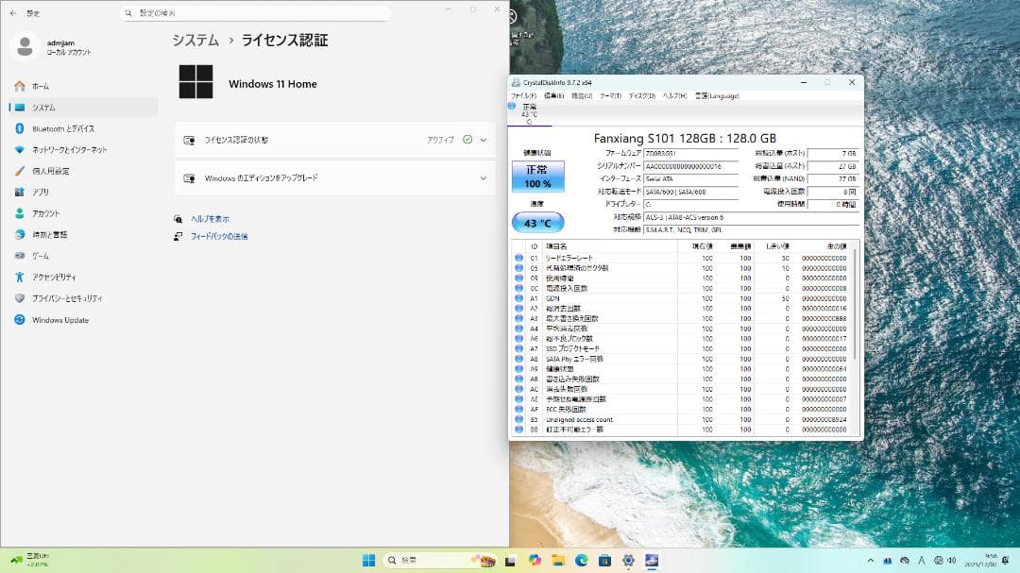Open the network icon in the system tray
This screenshot has height=573, width=1020.
(x=938, y=560)
